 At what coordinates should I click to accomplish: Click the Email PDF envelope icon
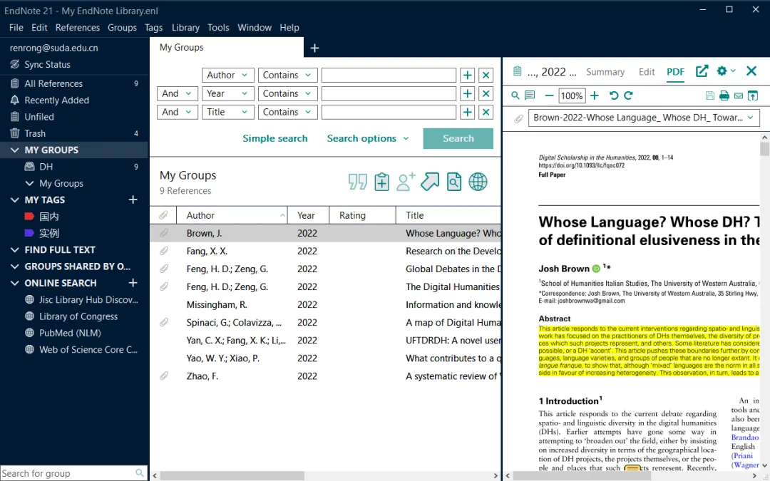coord(738,95)
